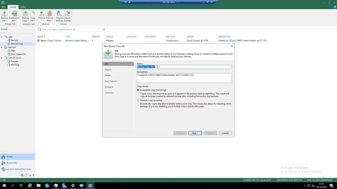Click the navigation pane overflow dots
Viewport: 337px width, 189px height.
pyautogui.click(x=33, y=175)
